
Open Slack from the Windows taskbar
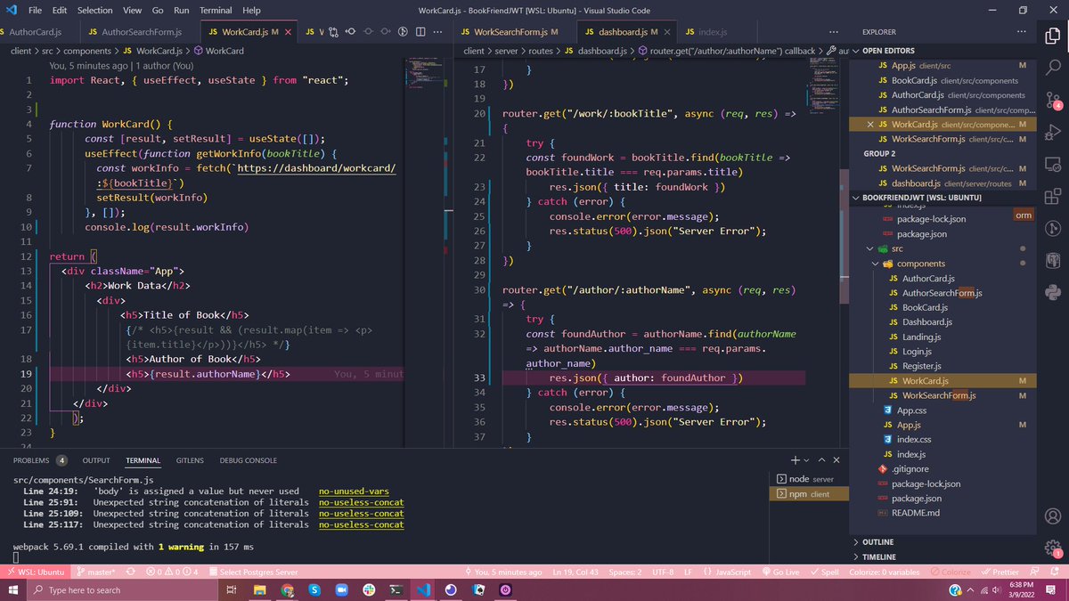(x=369, y=589)
